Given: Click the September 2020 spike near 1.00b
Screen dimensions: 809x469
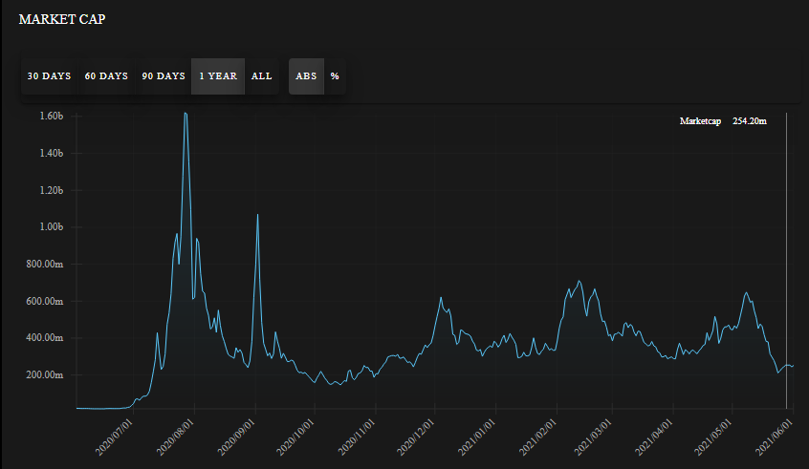Looking at the screenshot, I should pyautogui.click(x=257, y=215).
